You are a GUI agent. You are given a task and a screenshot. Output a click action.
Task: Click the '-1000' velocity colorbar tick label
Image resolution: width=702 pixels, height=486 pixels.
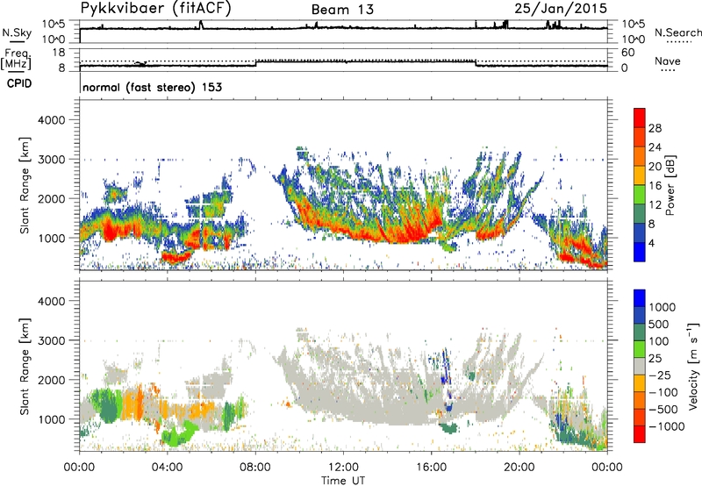[x=667, y=426]
